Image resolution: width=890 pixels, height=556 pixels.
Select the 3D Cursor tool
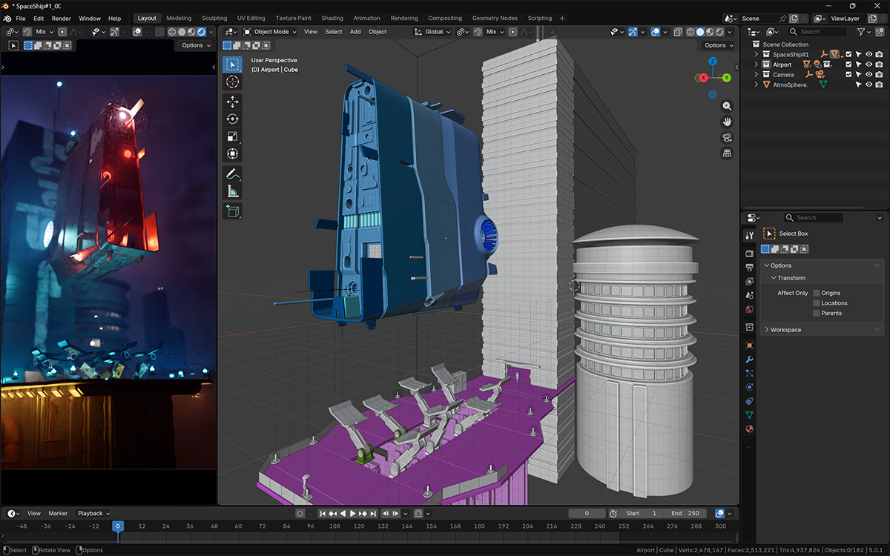click(x=232, y=82)
